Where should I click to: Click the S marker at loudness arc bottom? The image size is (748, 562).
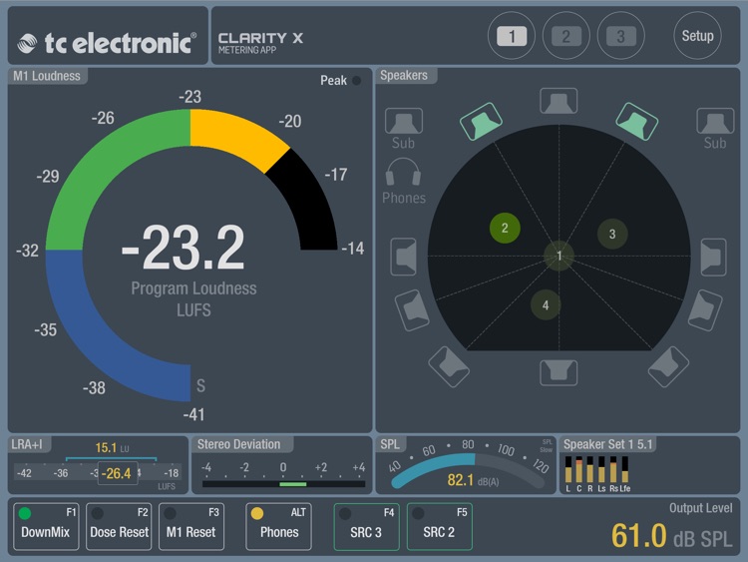(200, 385)
